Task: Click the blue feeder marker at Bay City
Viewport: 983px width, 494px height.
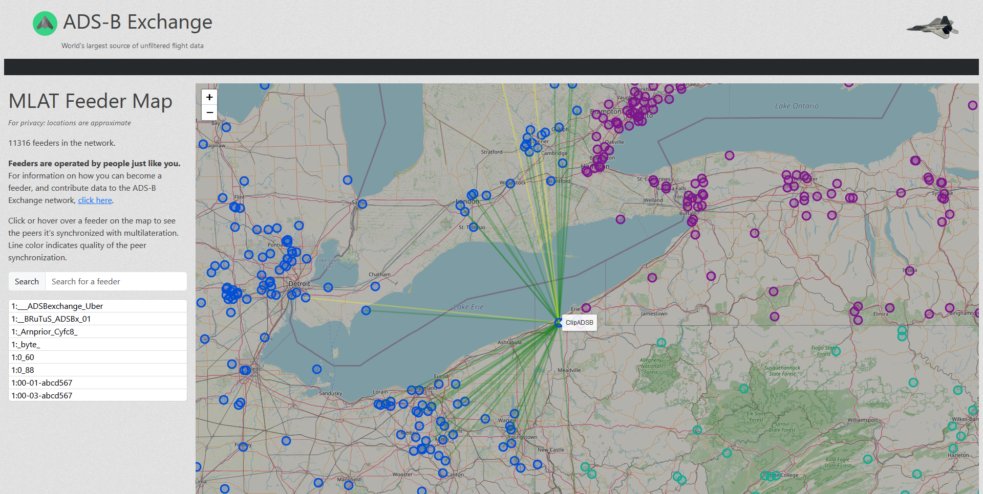Action: [x=226, y=127]
